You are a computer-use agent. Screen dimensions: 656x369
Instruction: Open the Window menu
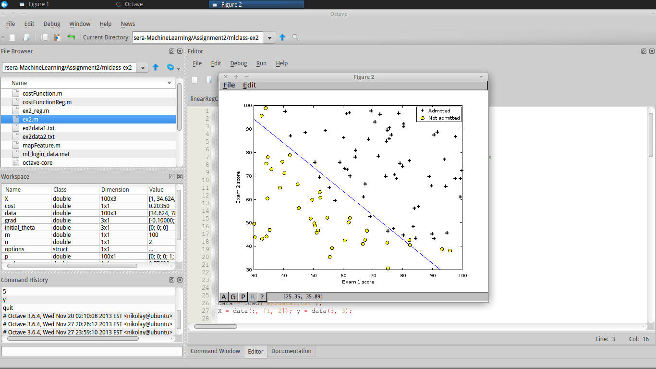pos(80,24)
